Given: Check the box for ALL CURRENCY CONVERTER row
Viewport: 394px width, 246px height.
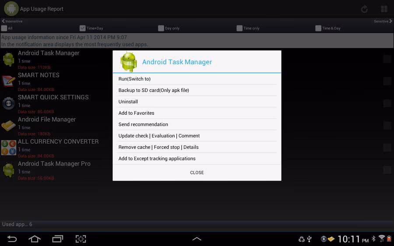Looking at the screenshot, I should [x=387, y=148].
